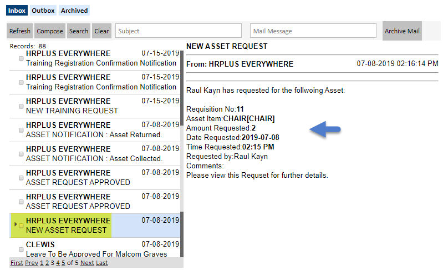Click the 'Records: 88' count
The height and width of the screenshot is (270, 448).
(x=28, y=46)
